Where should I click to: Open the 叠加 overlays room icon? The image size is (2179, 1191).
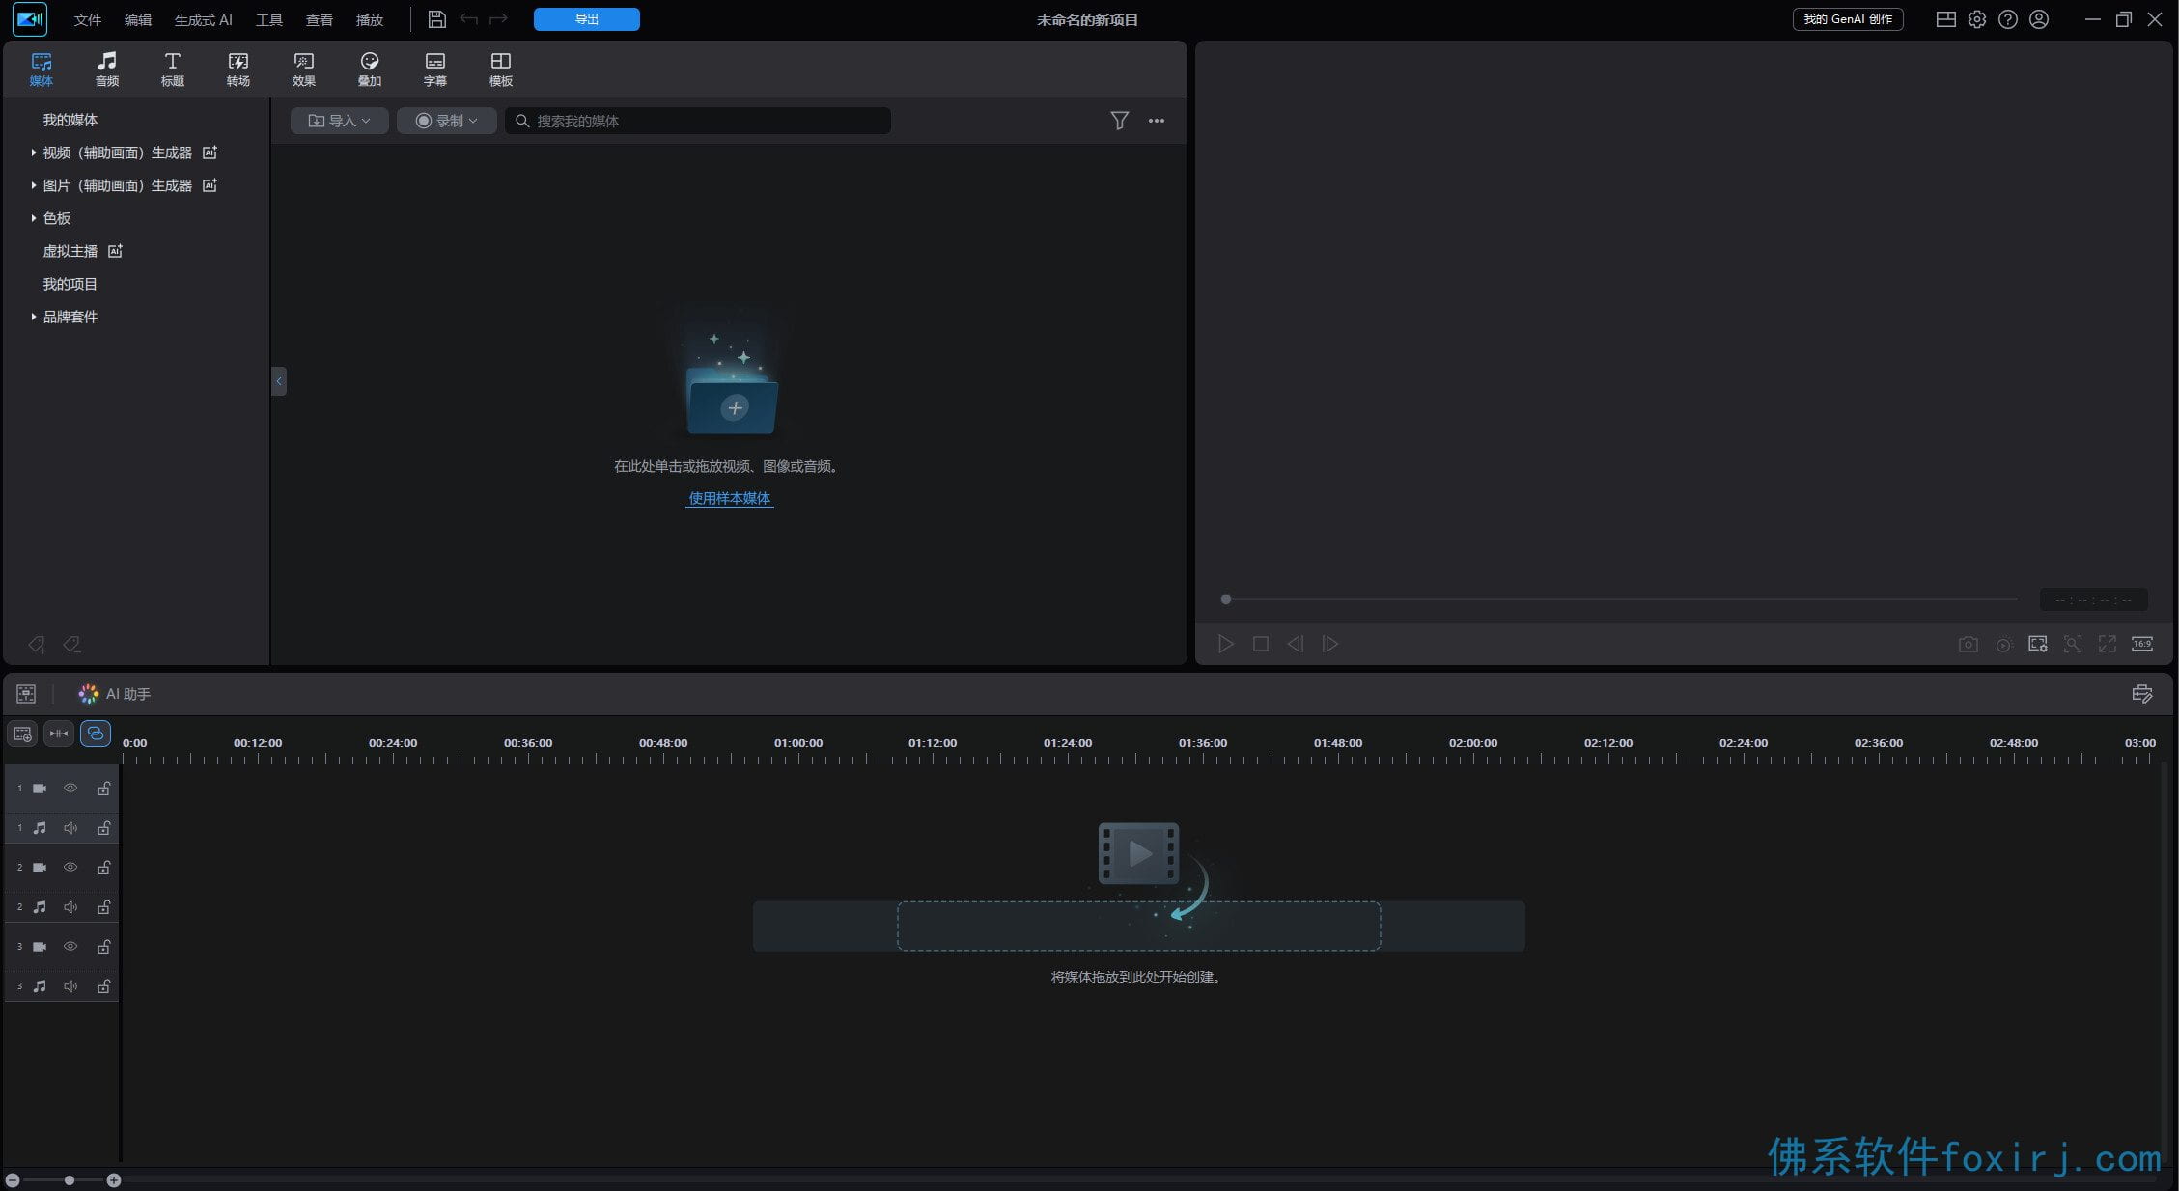tap(370, 61)
